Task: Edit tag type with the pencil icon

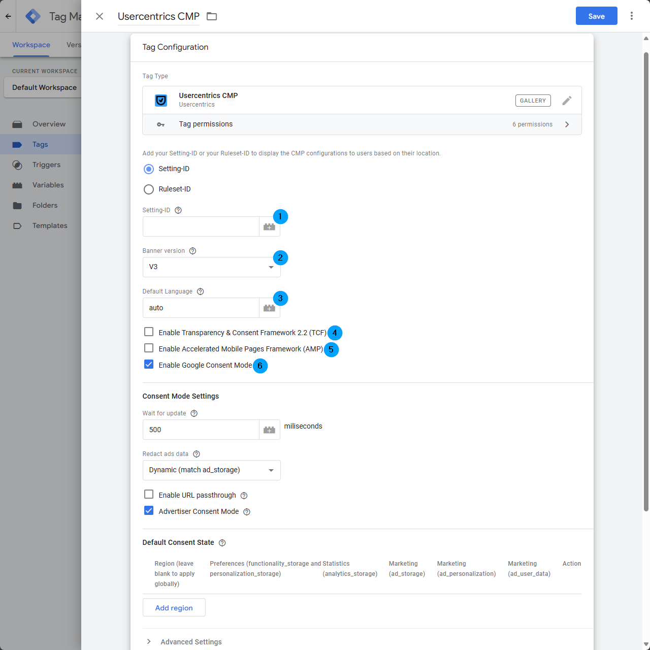Action: pos(567,101)
